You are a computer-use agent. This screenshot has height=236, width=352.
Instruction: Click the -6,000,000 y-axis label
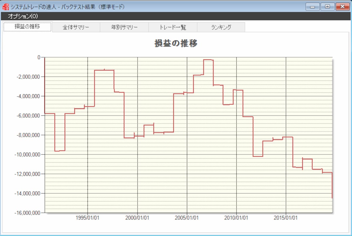(x=28, y=116)
